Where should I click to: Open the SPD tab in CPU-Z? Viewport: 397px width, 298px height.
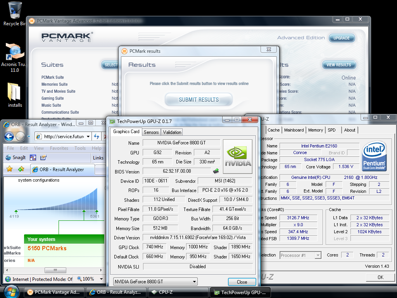click(332, 130)
